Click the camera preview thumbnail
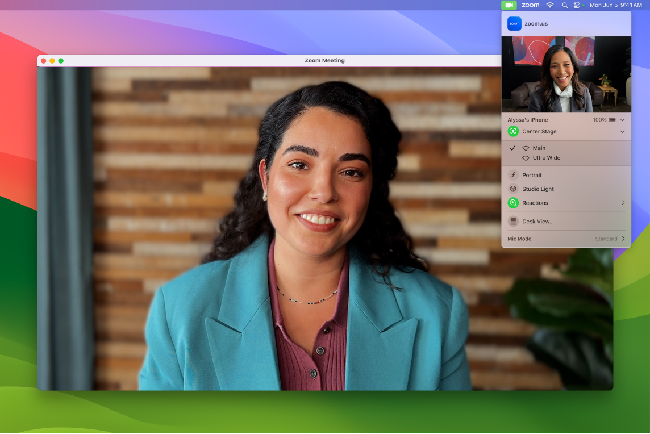 pyautogui.click(x=566, y=74)
